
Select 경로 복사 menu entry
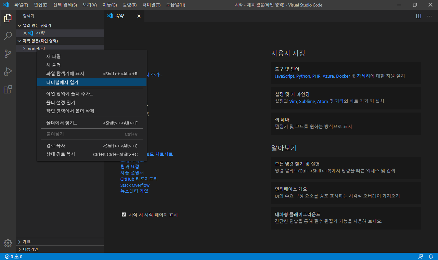click(92, 146)
